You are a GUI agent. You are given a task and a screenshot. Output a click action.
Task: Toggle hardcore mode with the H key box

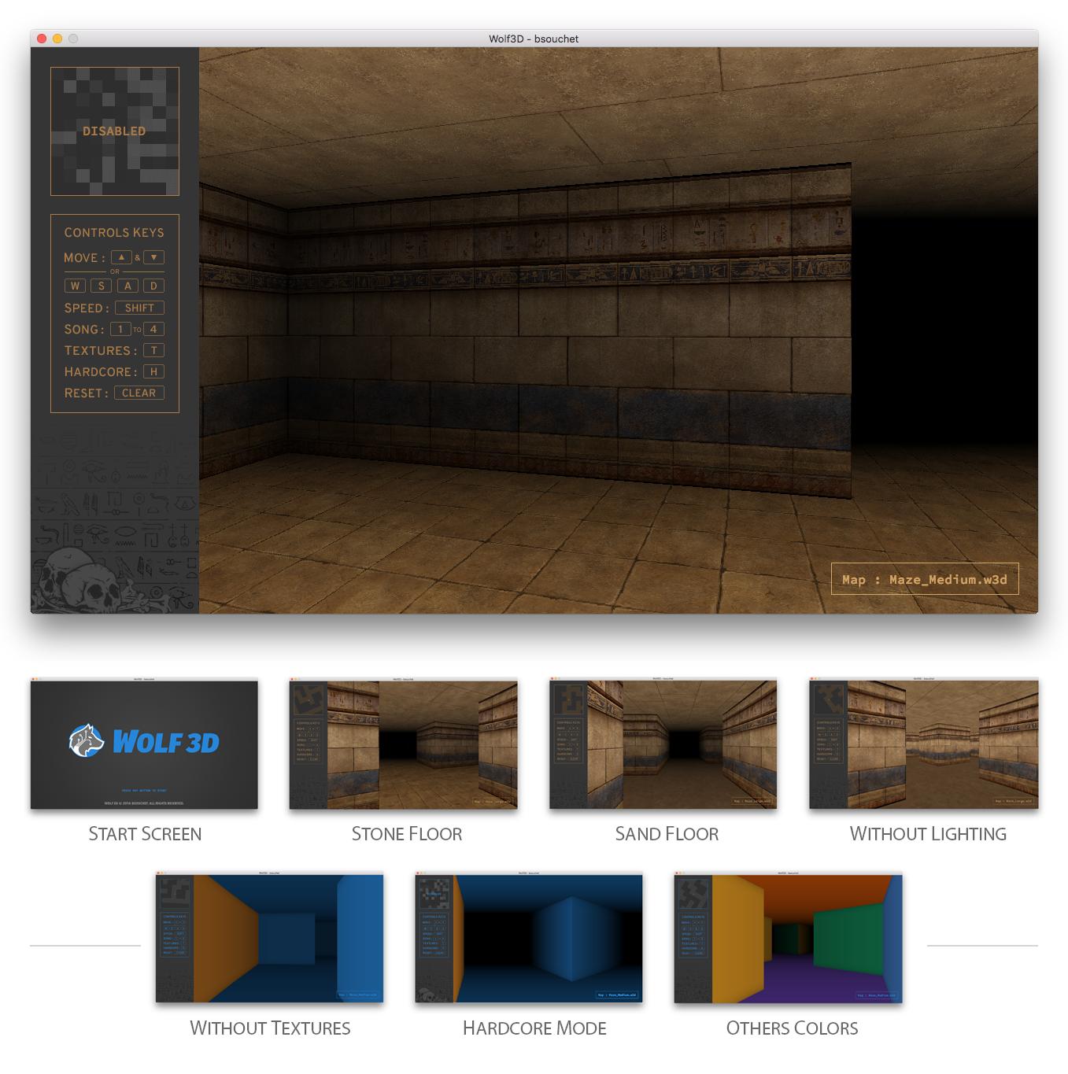point(153,371)
